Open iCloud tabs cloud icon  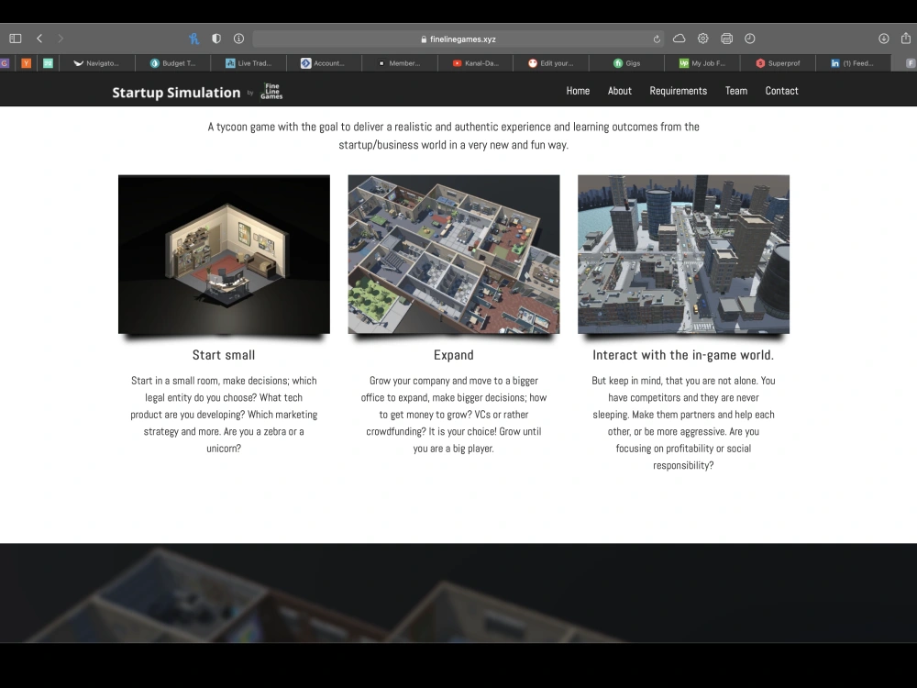point(679,39)
